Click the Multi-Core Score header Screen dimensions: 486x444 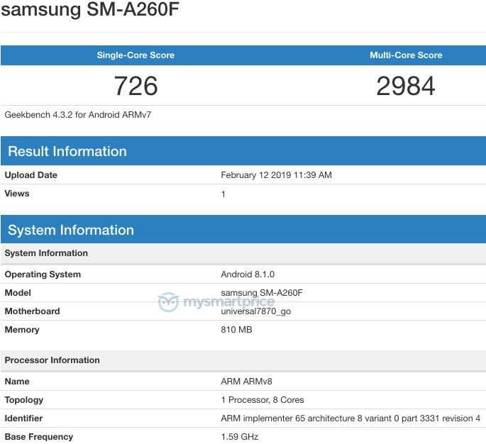point(406,55)
